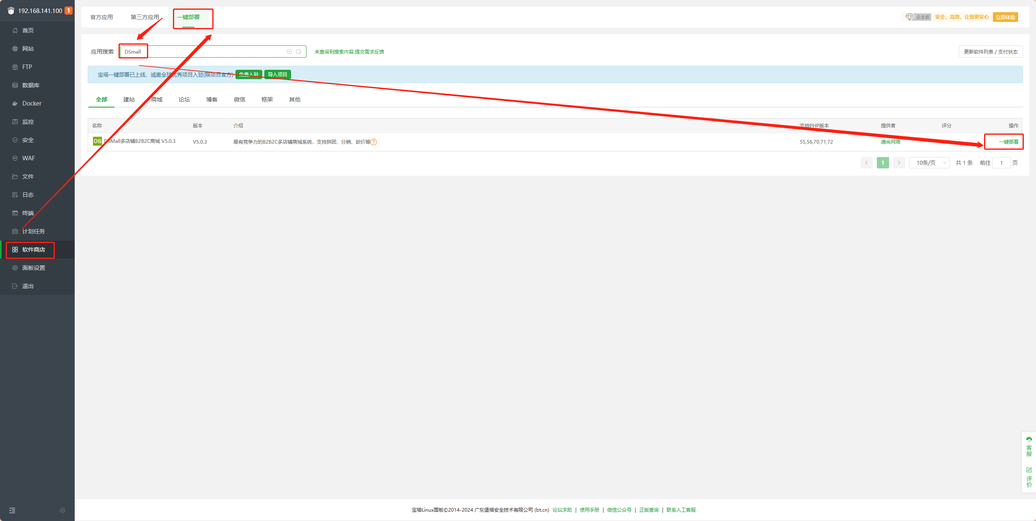Go to next page arrow
The height and width of the screenshot is (521, 1036).
point(899,163)
